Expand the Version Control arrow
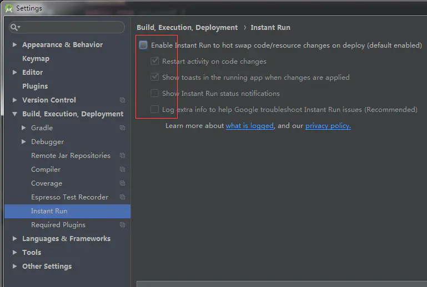 pos(14,100)
